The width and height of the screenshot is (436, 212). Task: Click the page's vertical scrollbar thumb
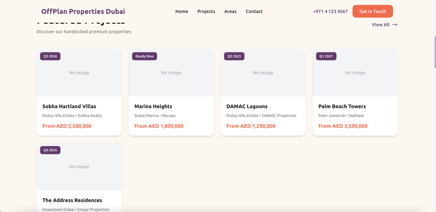click(x=435, y=52)
